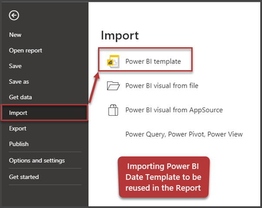
Task: Open the New menu item
Action: (15, 35)
